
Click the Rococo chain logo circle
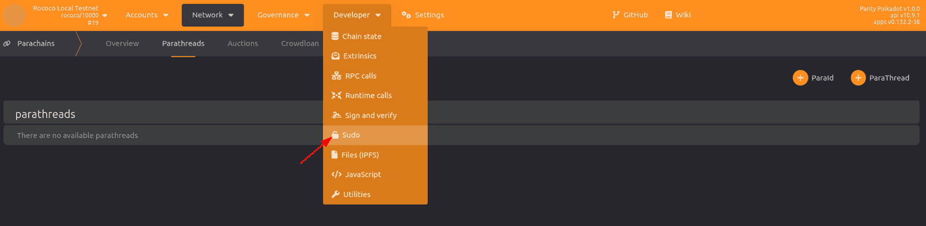(x=14, y=15)
